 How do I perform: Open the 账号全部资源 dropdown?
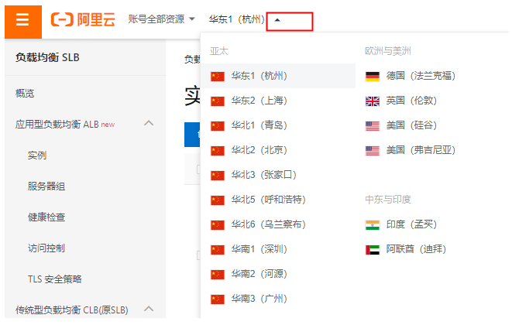tap(162, 19)
